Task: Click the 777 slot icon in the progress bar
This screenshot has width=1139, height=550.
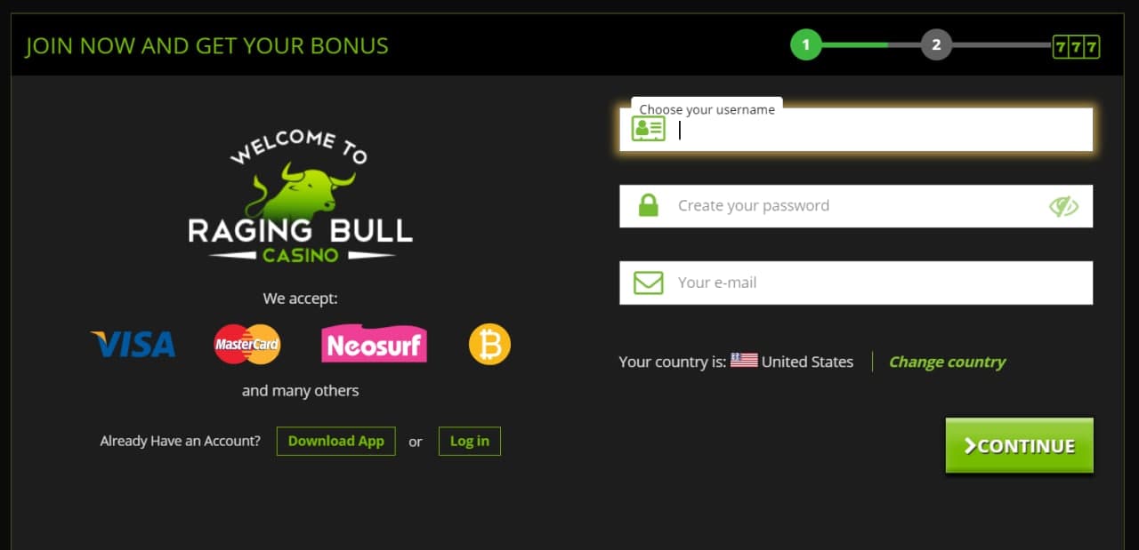Action: [1076, 46]
